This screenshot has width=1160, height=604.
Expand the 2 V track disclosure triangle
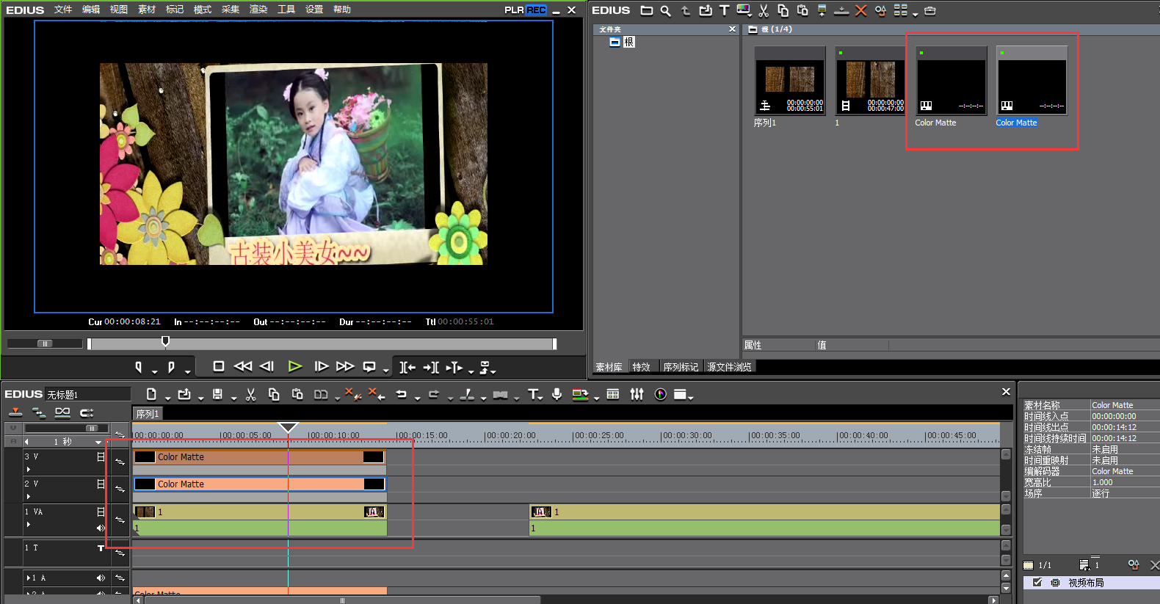29,496
